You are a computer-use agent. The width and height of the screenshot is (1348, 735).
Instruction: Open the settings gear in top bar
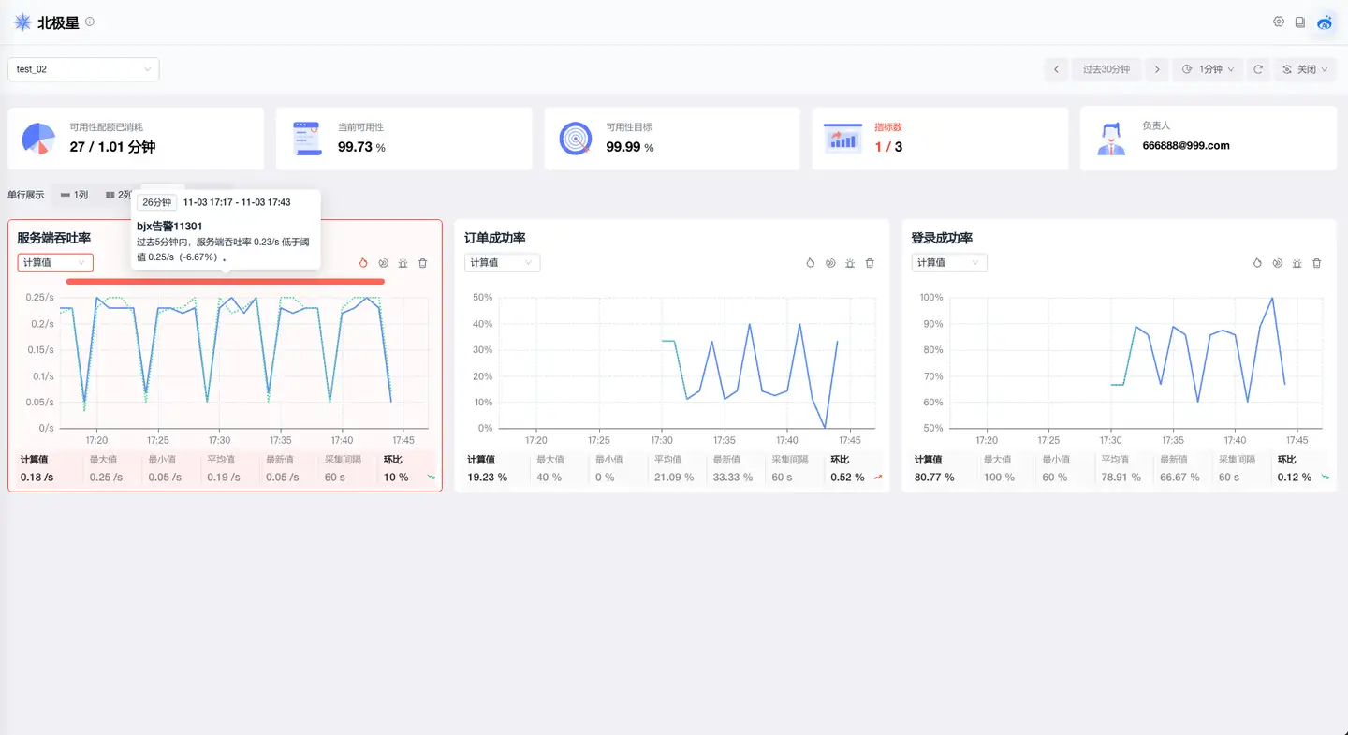[1279, 22]
